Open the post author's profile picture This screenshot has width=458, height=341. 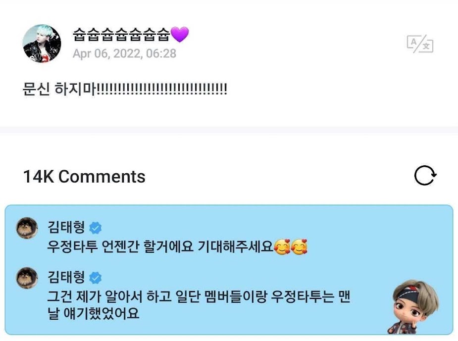pos(42,44)
